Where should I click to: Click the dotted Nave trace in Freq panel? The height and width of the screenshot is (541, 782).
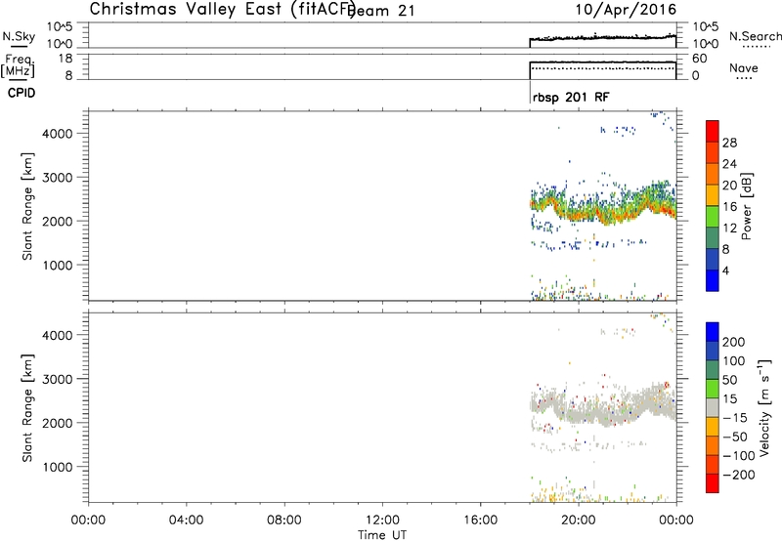pos(602,68)
